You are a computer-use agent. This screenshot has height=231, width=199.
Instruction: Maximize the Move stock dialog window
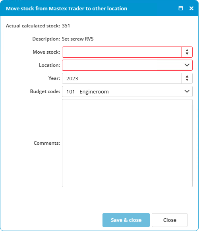click(x=181, y=8)
